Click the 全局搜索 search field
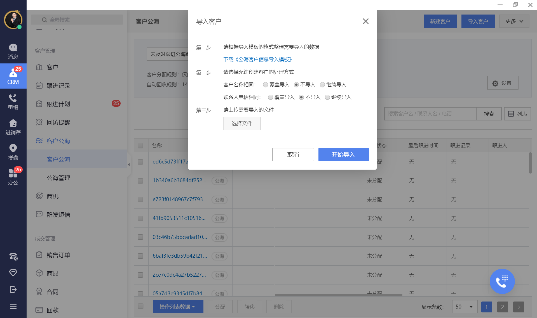537x318 pixels. [77, 20]
